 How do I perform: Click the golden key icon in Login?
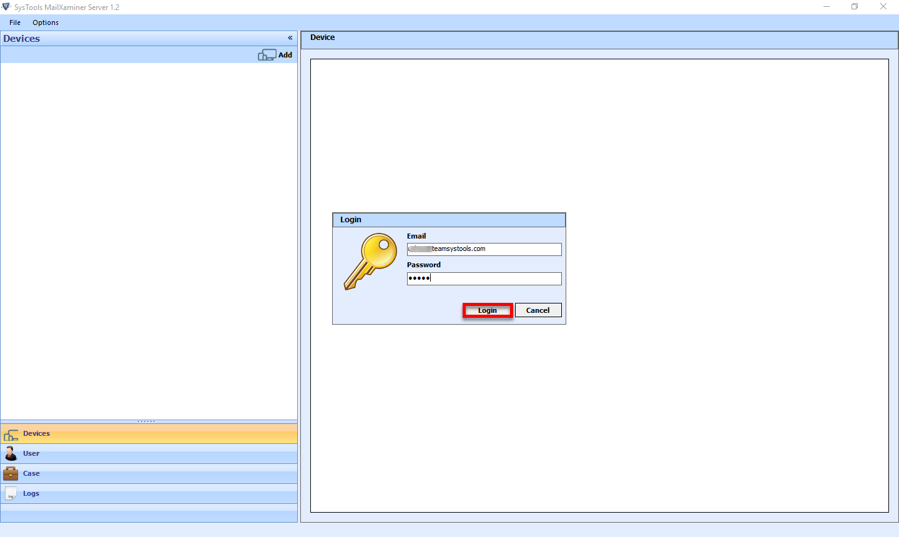[x=371, y=261]
